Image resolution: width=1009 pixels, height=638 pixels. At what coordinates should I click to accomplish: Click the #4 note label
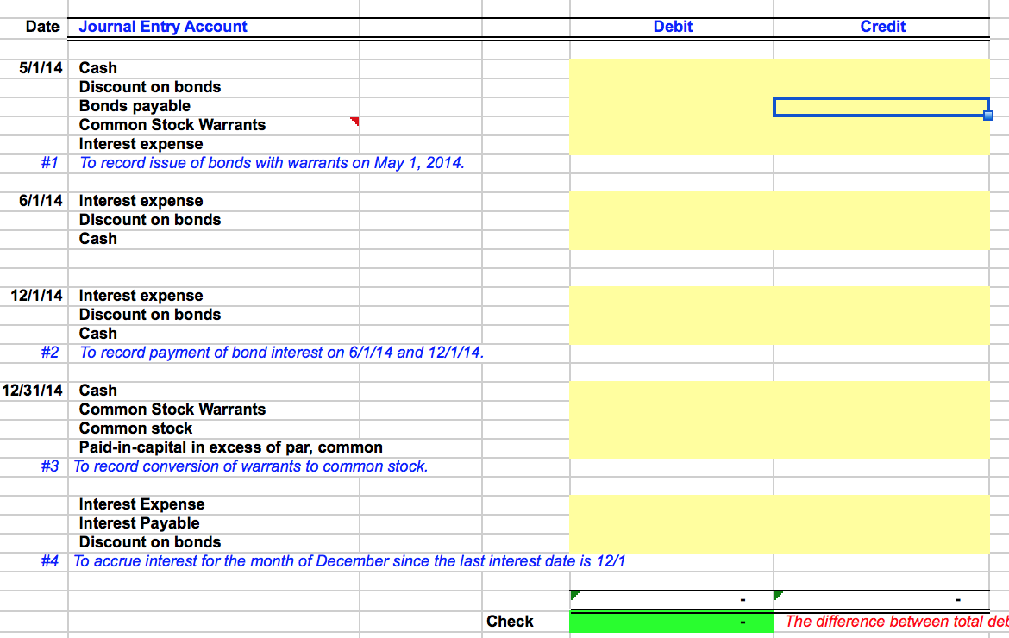click(49, 561)
